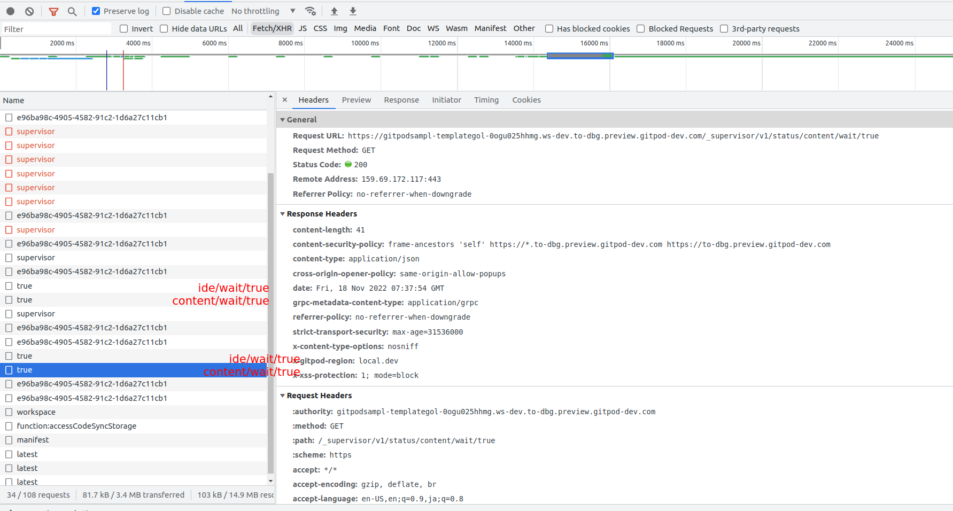Viewport: 953px width, 511px height.
Task: Stop recording network log
Action: [11, 11]
